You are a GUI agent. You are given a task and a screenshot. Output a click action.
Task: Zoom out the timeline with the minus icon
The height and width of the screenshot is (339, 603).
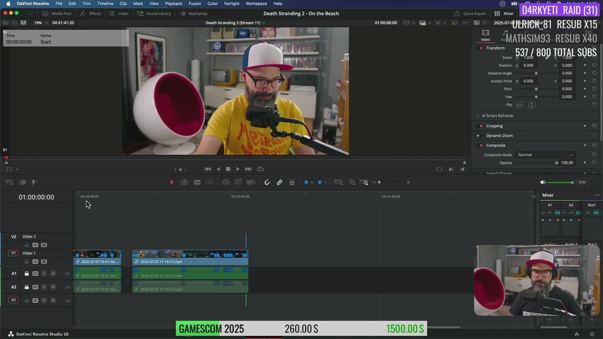point(374,182)
